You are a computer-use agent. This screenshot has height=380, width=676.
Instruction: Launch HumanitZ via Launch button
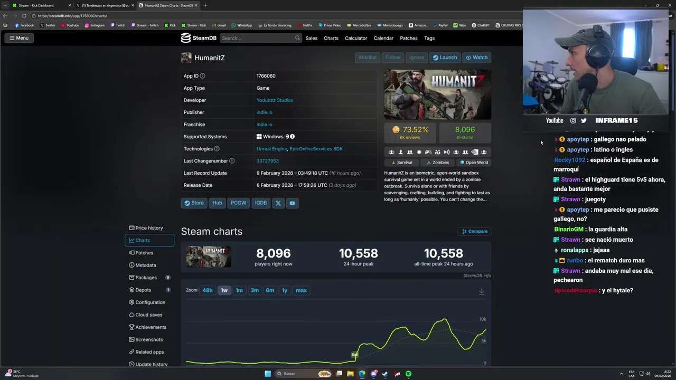(445, 58)
